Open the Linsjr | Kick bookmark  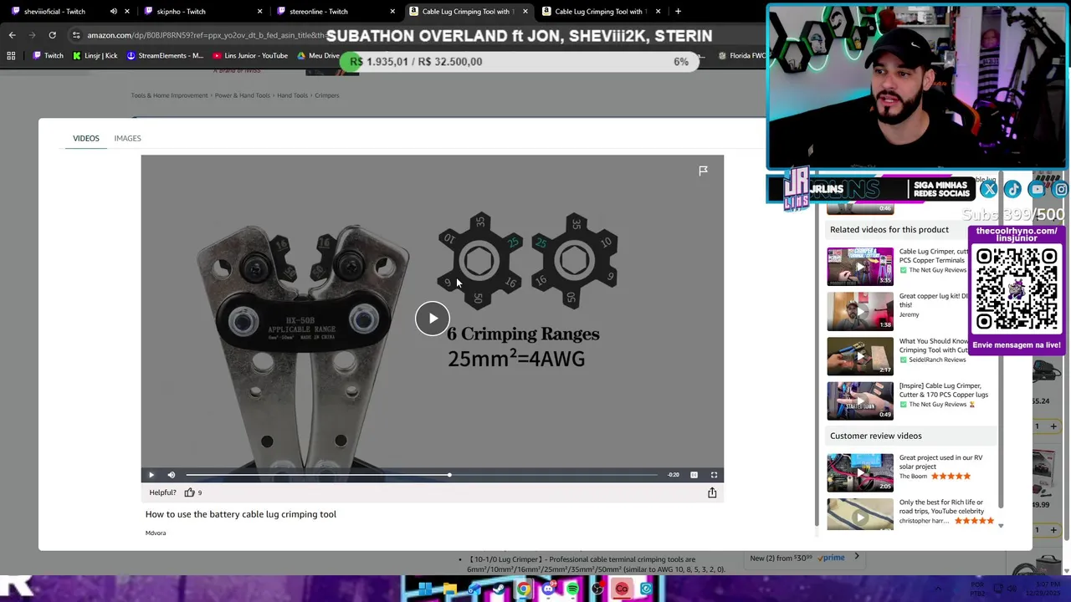[x=95, y=56]
